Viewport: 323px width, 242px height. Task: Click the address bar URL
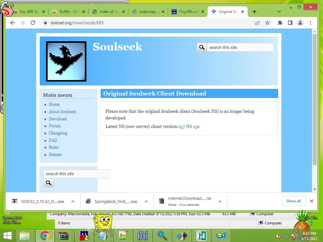[77, 23]
